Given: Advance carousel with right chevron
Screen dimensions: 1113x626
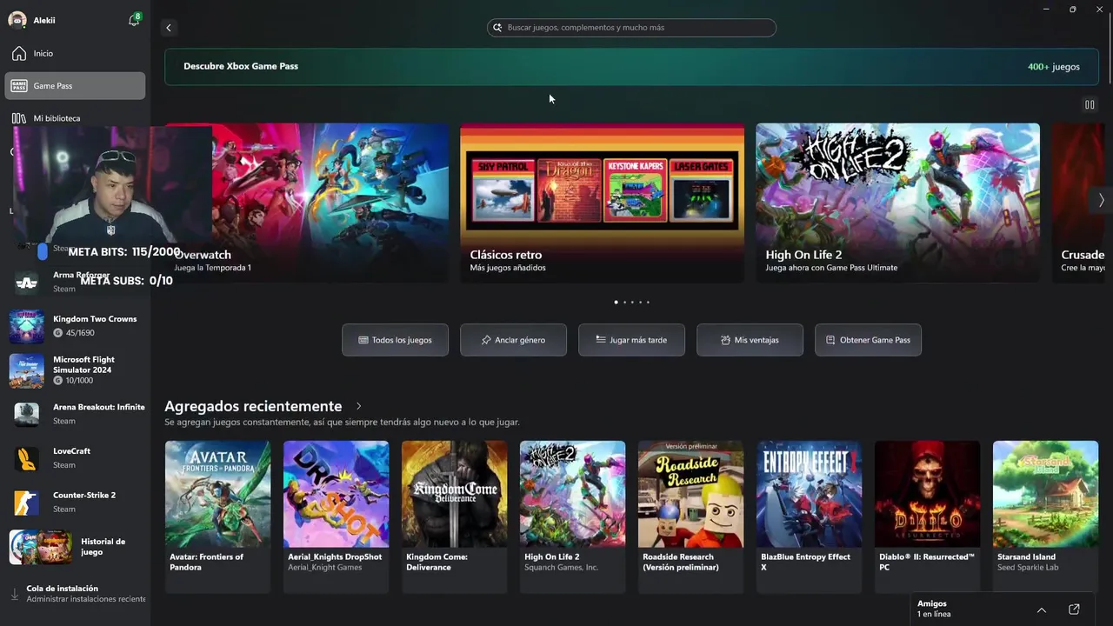Looking at the screenshot, I should 1101,200.
